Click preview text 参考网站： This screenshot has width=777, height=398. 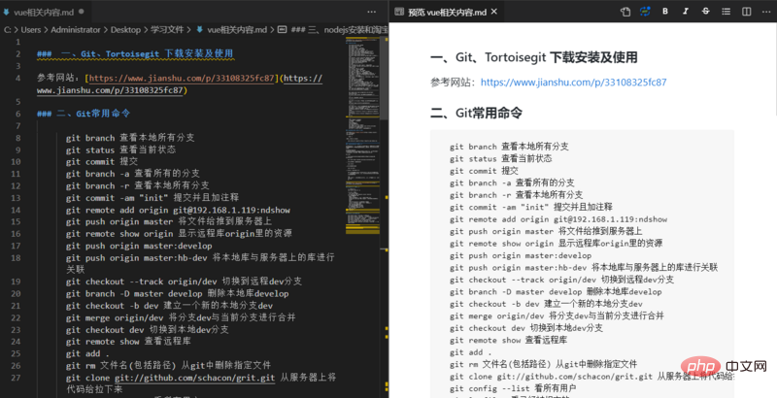pos(455,83)
